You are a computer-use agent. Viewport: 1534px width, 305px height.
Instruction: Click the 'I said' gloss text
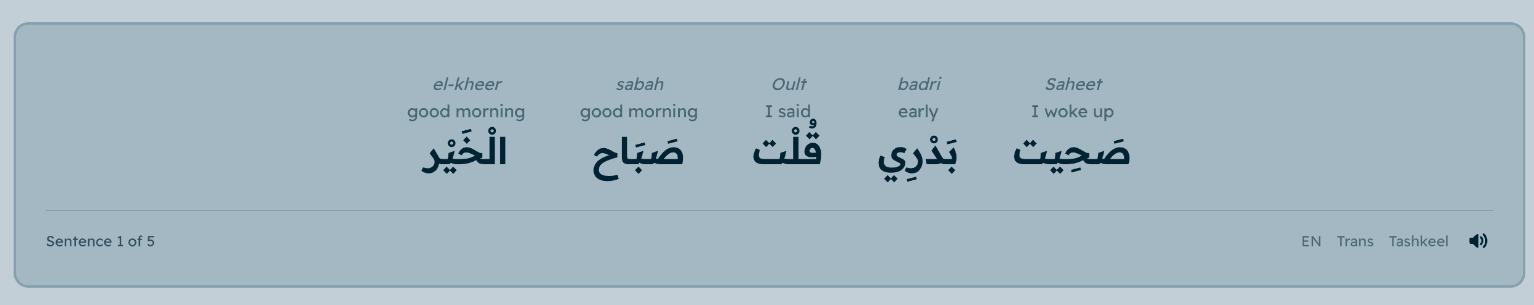pyautogui.click(x=787, y=112)
